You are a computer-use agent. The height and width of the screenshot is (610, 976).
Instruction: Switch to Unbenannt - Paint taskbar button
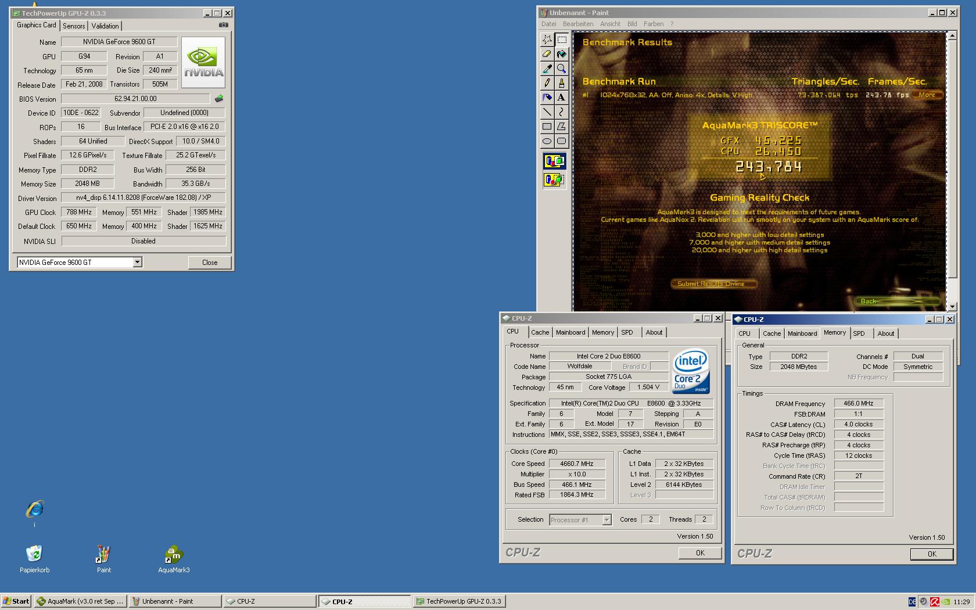point(175,601)
